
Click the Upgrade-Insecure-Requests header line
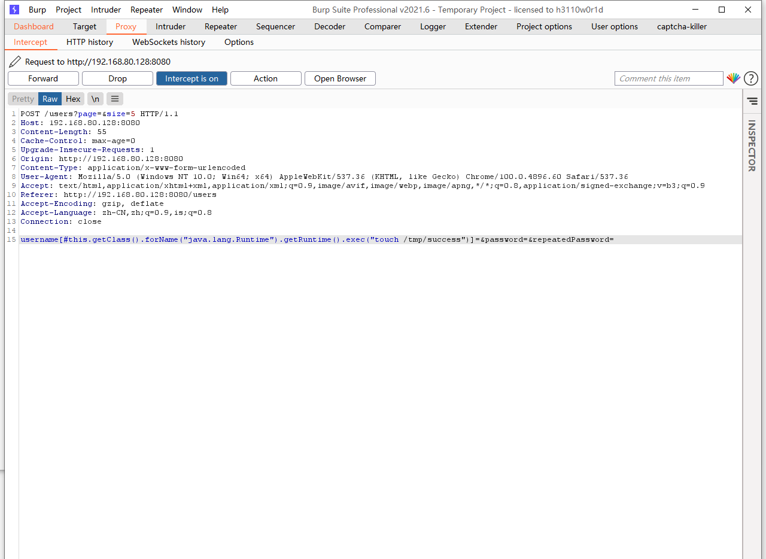tap(87, 150)
